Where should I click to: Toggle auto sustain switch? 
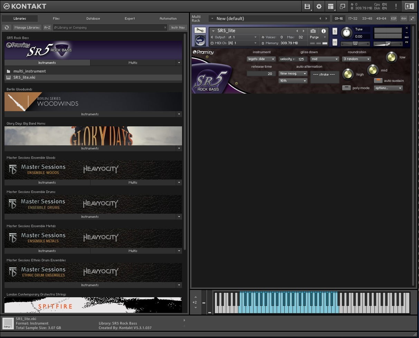point(378,80)
